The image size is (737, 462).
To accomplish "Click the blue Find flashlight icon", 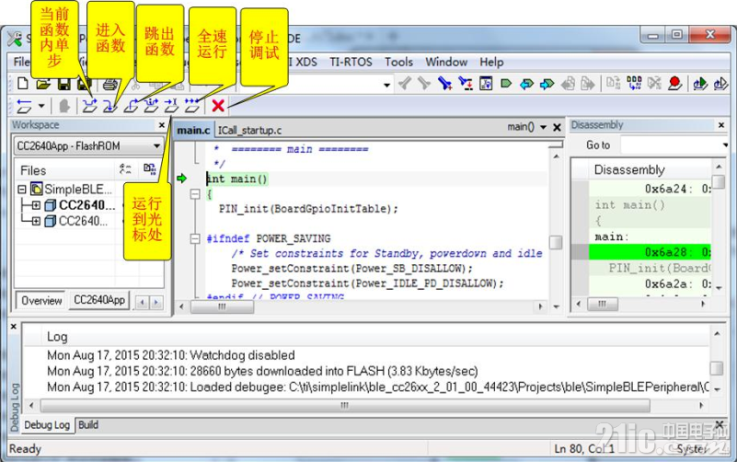I will tap(444, 84).
